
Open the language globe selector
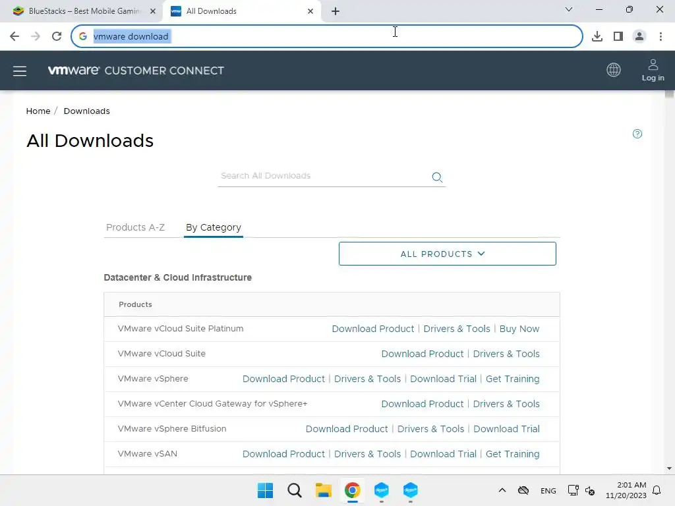614,70
